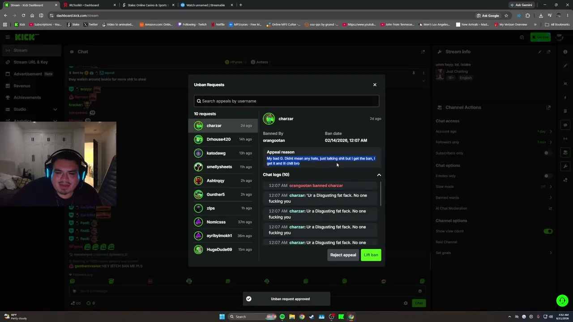Click the chat bubble icon in the right rail
Image resolution: width=573 pixels, height=322 pixels.
[x=565, y=125]
